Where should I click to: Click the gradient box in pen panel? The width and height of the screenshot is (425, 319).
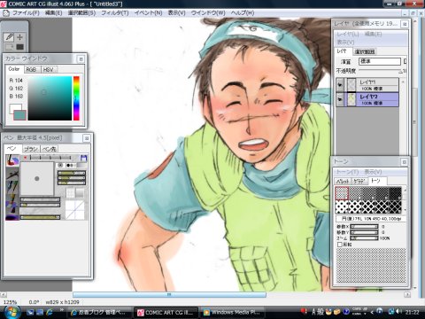coord(80,192)
